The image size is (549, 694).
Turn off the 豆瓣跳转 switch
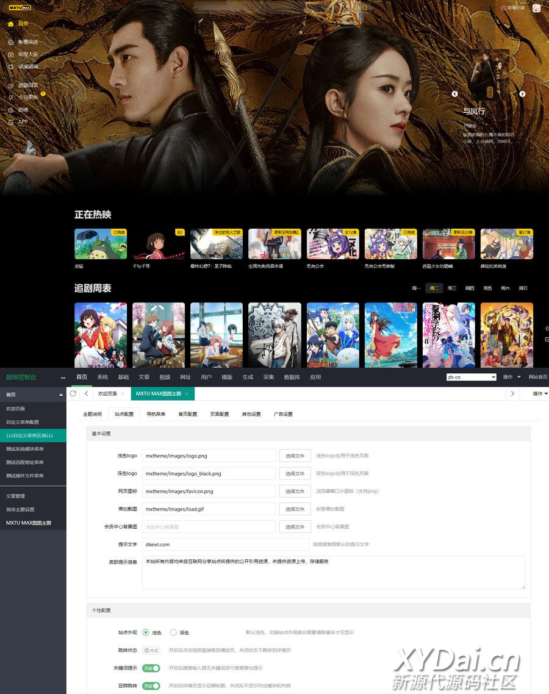pos(151,686)
